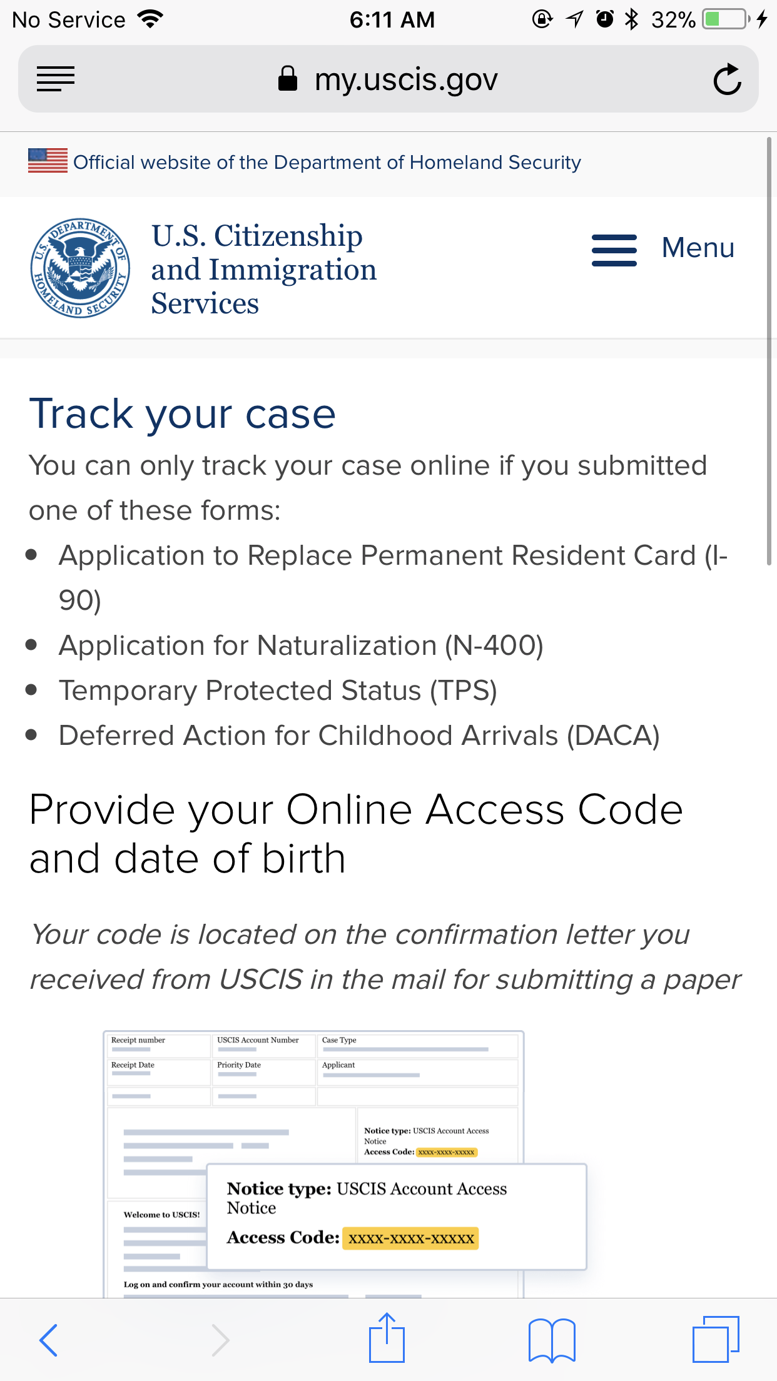Tap the sample confirmation letter image
This screenshot has height=1381, width=777.
[x=345, y=1164]
